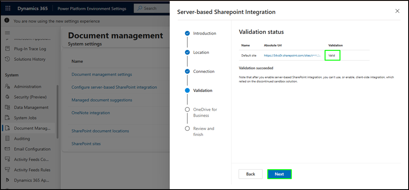
Task: Click the Solutions History icon
Action: pyautogui.click(x=8, y=59)
